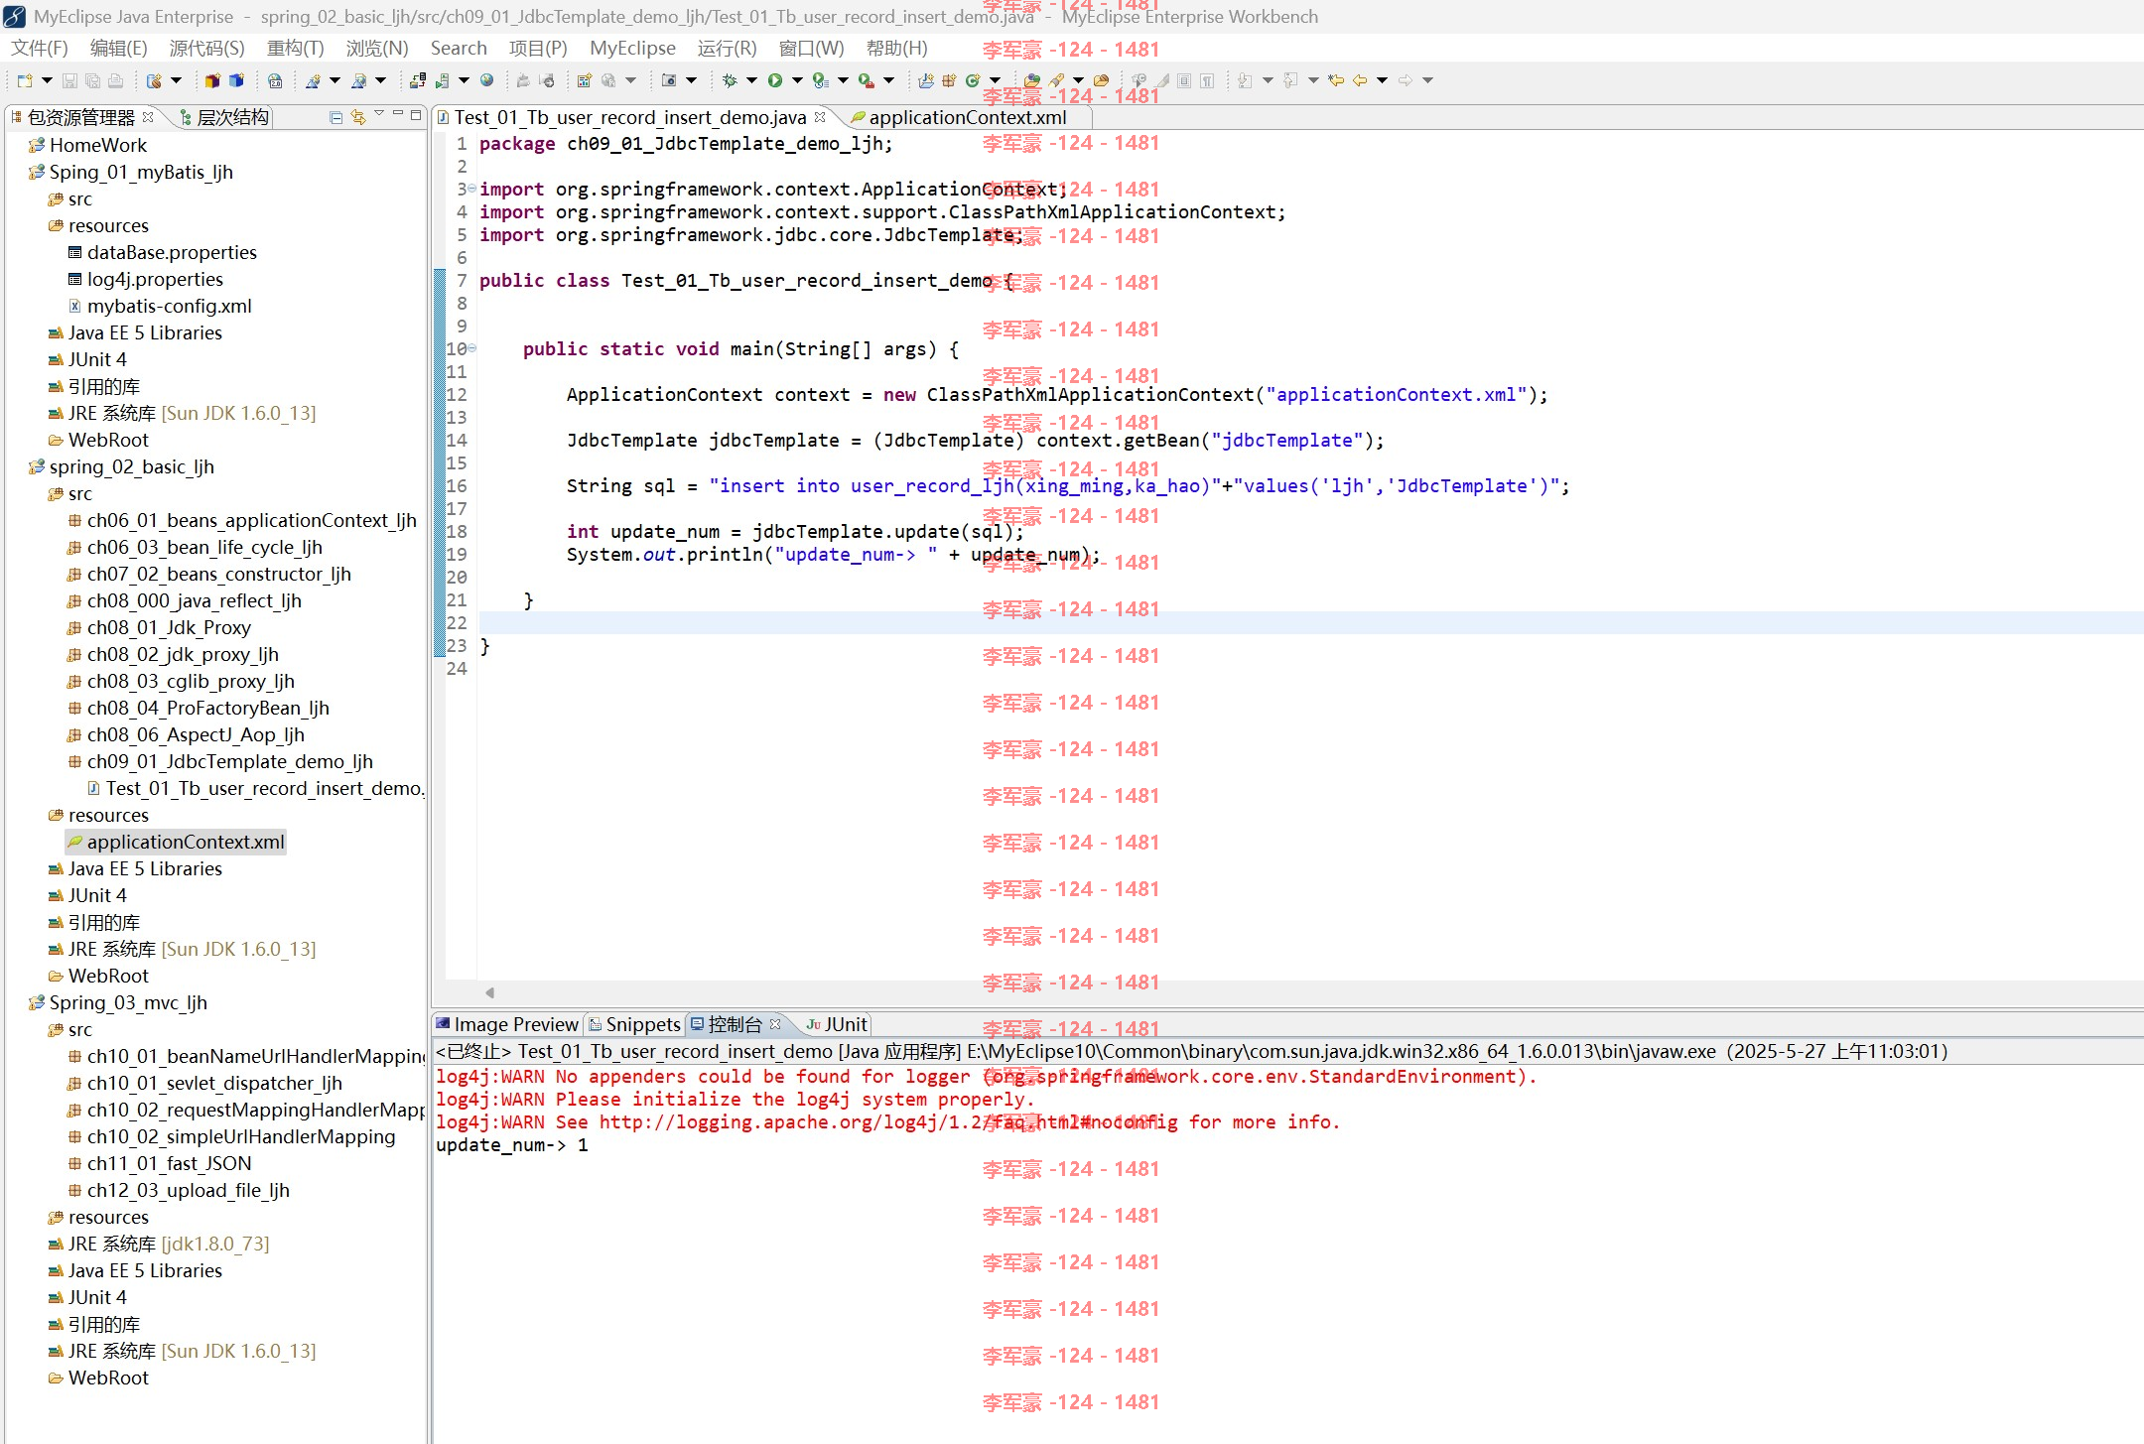Image resolution: width=2144 pixels, height=1444 pixels.
Task: Click the new report chart icon
Action: pyautogui.click(x=585, y=80)
